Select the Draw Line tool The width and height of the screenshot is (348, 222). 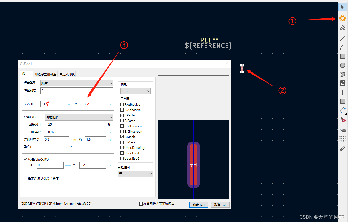[x=342, y=38]
